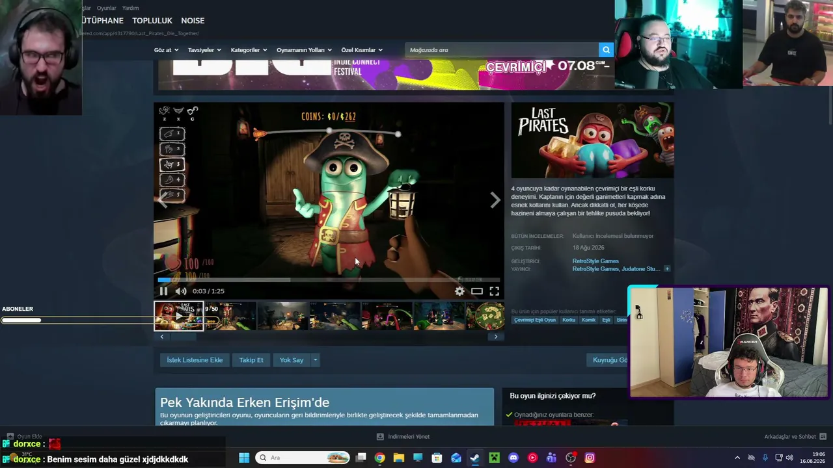Select the '9/50' gameplay screenshot thumbnail
Screen dimensions: 833x468
pos(230,316)
